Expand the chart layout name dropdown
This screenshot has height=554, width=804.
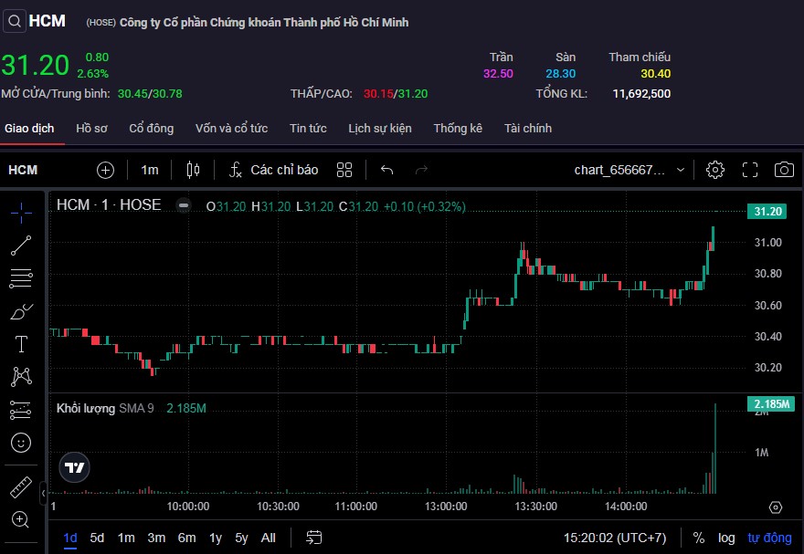click(630, 170)
